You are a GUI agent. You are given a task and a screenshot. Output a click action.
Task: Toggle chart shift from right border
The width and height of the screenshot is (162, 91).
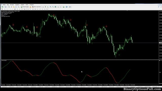(61, 7)
